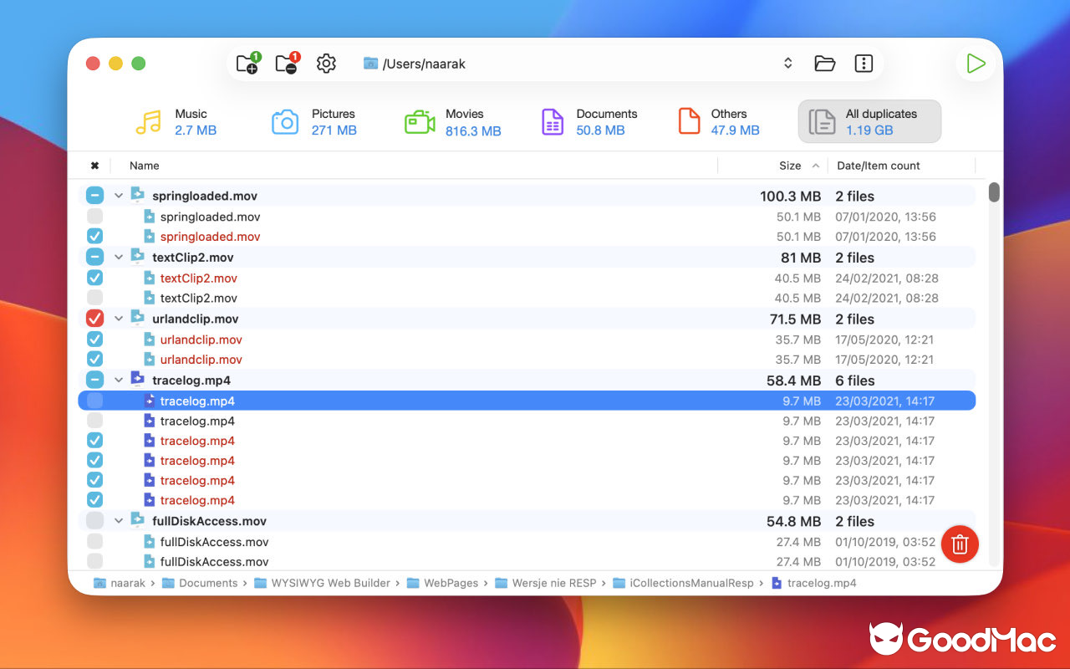
Task: Start the scan with the green play button
Action: (x=975, y=64)
